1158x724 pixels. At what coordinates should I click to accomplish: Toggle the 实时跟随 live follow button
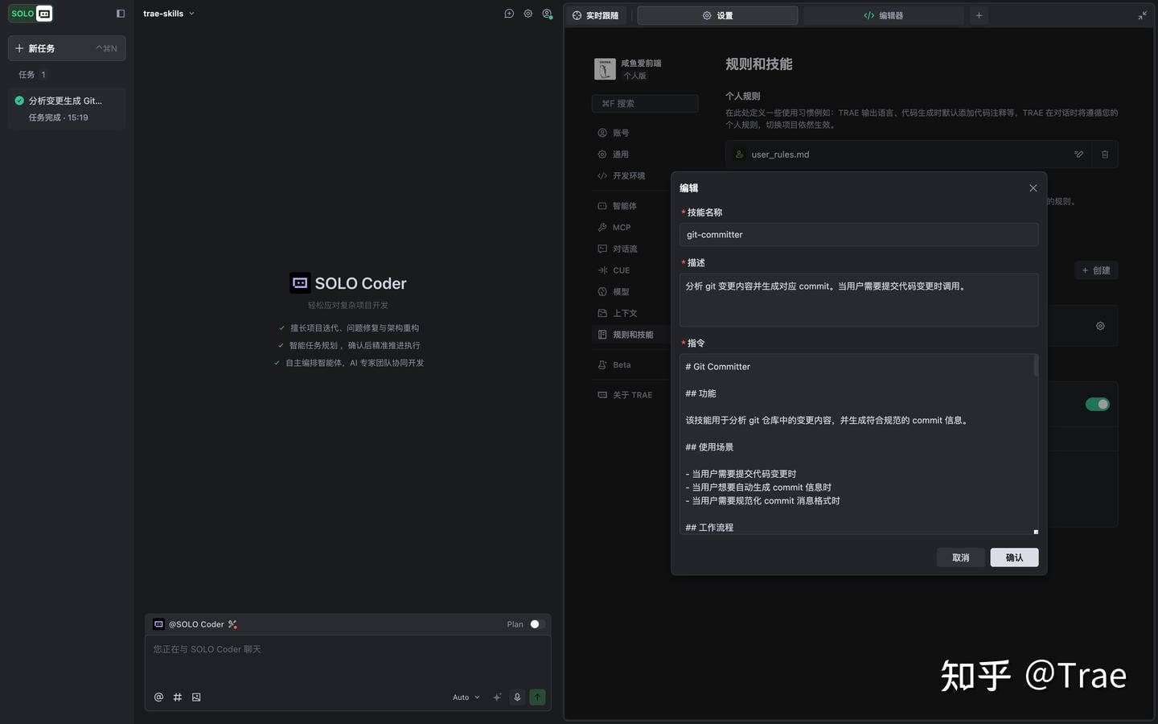click(x=596, y=15)
